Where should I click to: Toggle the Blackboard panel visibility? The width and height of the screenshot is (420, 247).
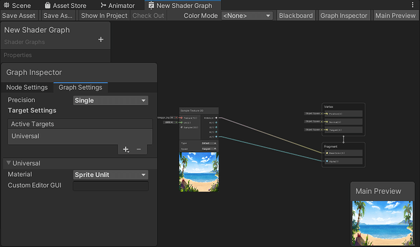(296, 16)
